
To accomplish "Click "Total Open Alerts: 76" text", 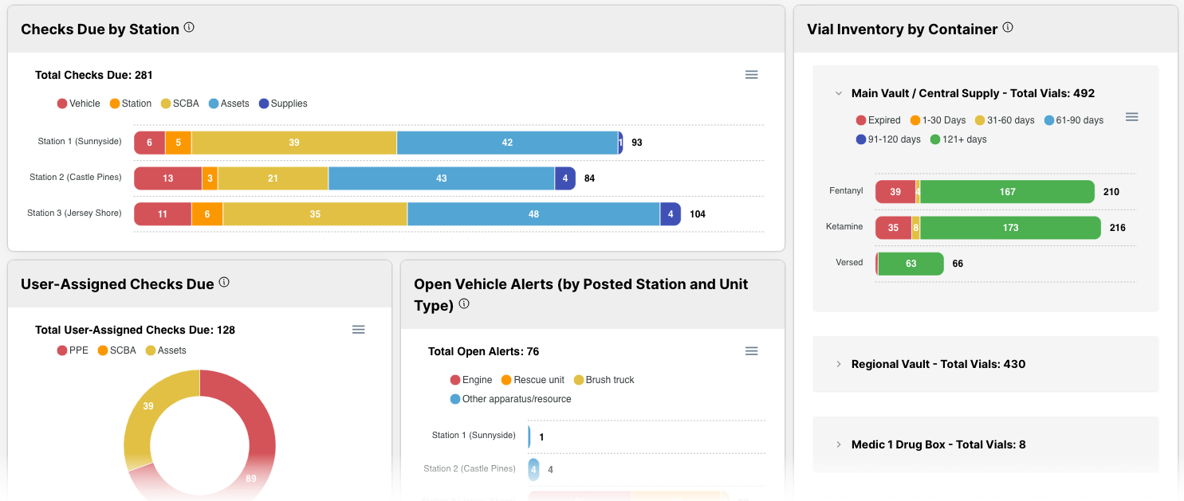I will click(484, 351).
